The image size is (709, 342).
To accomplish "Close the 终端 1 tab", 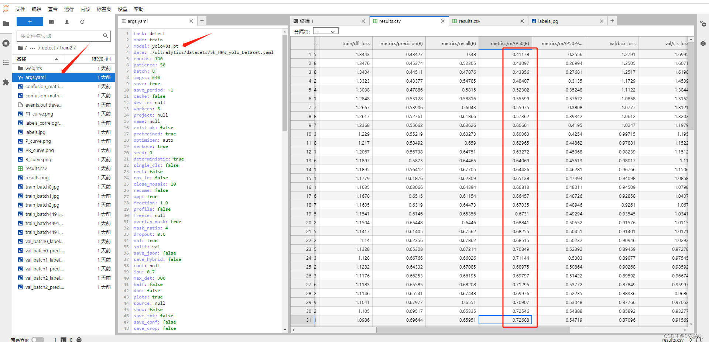I will click(363, 21).
